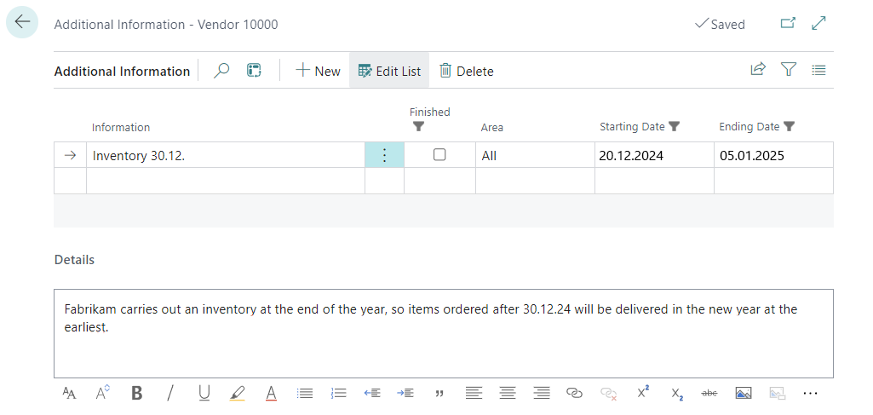Insert an image into Details text
The width and height of the screenshot is (873, 415).
point(743,393)
